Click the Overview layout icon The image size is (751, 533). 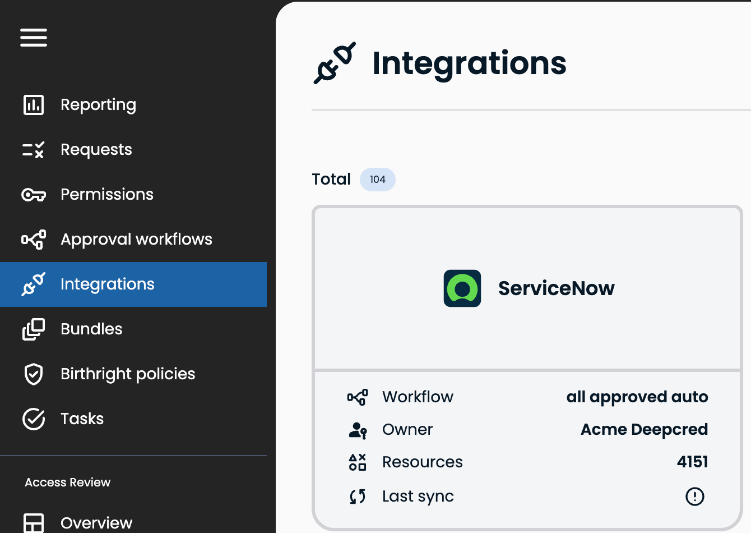(34, 523)
